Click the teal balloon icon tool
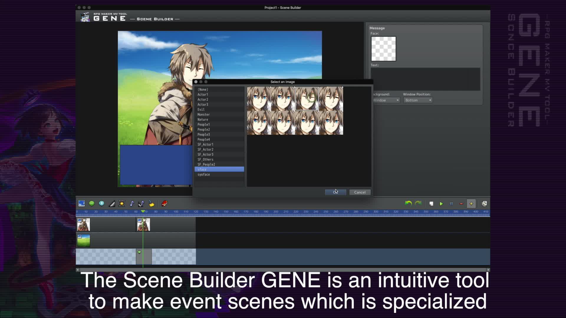The image size is (566, 318). click(102, 203)
